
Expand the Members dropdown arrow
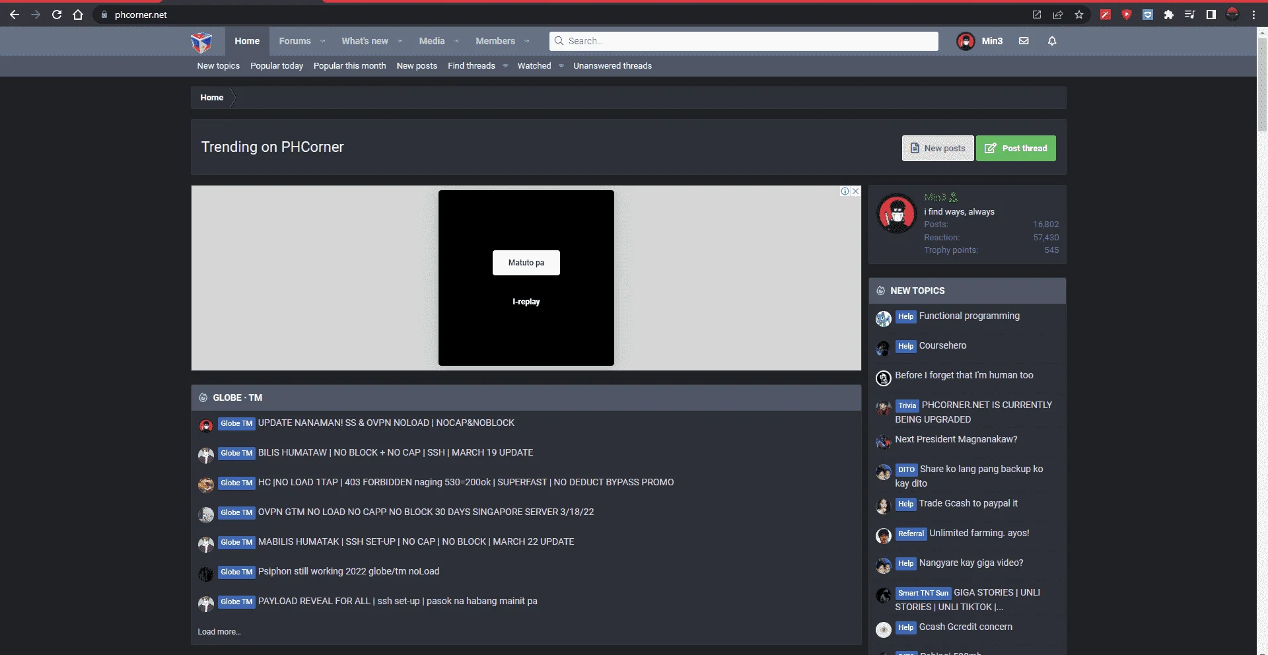tap(527, 41)
